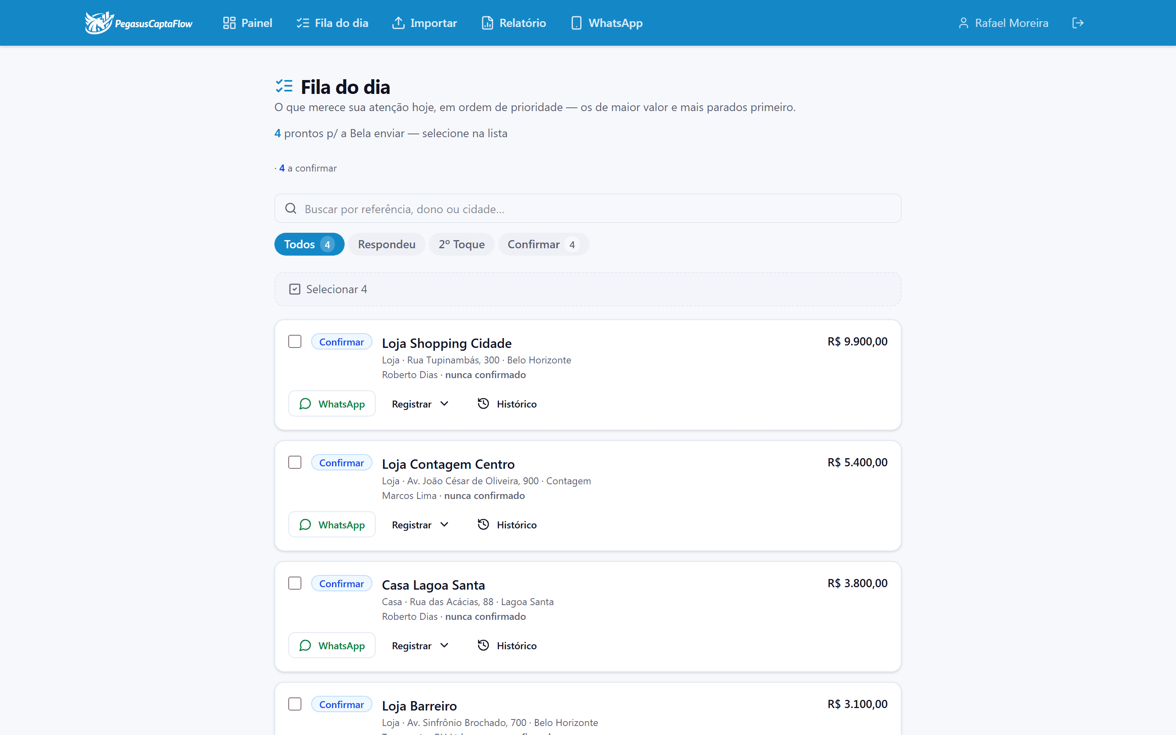Click the WhatsApp phone icon in navbar

(x=576, y=23)
